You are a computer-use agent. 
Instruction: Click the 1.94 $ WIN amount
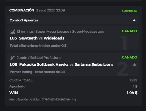click(132, 93)
